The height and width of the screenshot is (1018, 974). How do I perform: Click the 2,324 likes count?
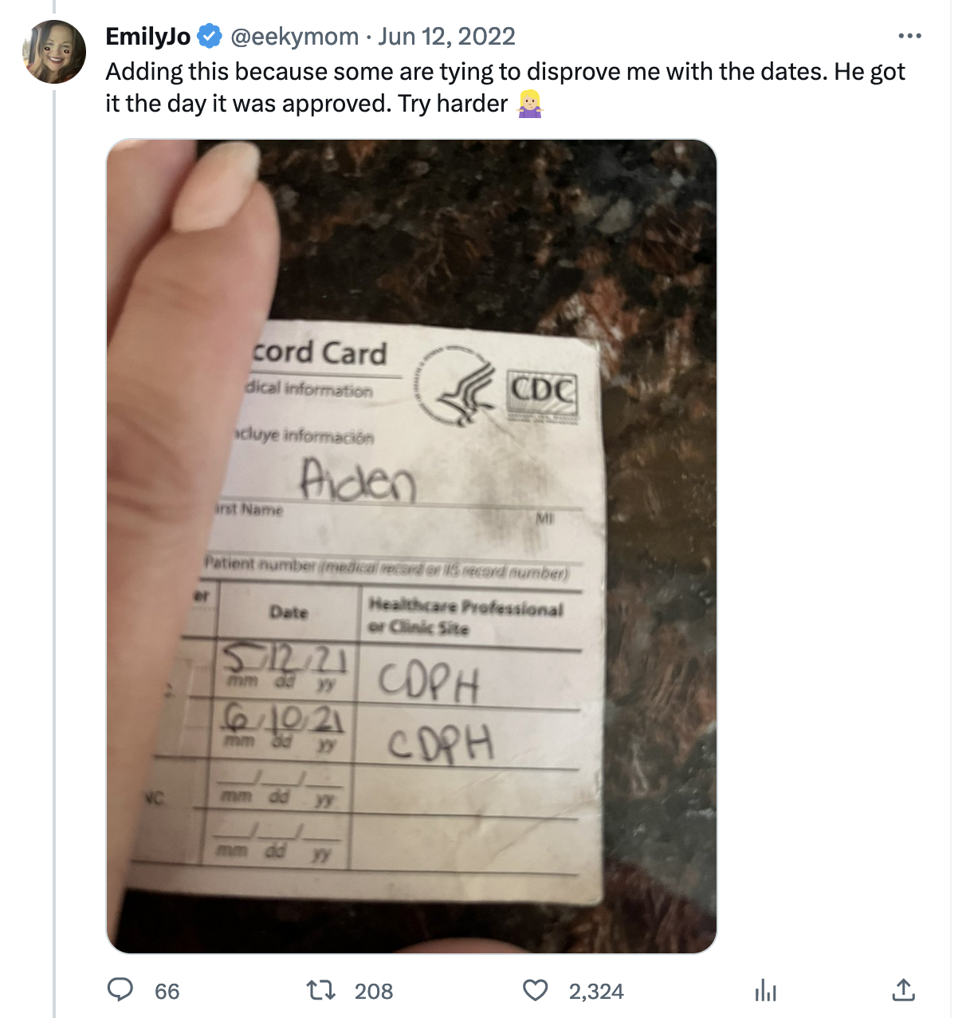point(596,991)
